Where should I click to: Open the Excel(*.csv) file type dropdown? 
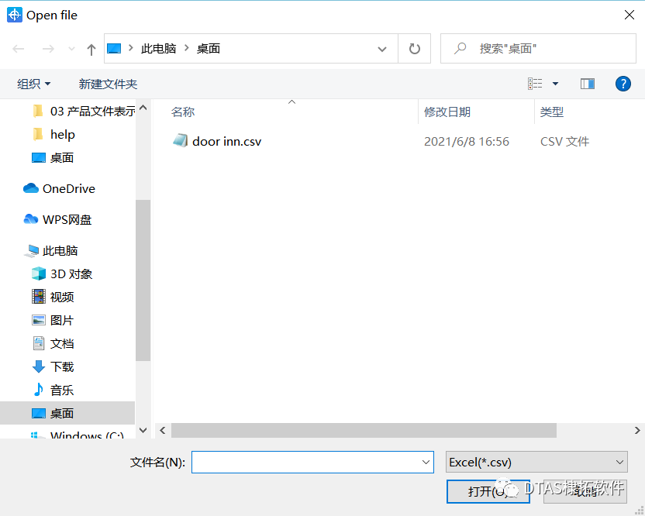pos(536,462)
